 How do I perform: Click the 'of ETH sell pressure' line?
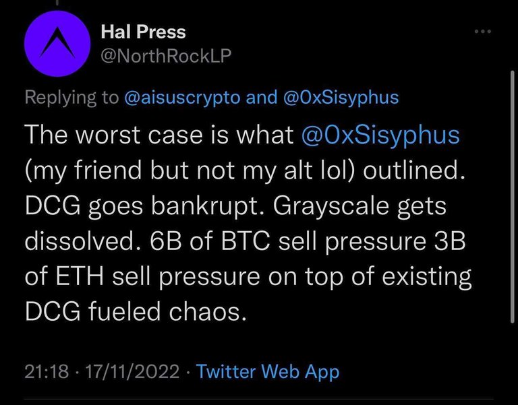[x=142, y=276]
